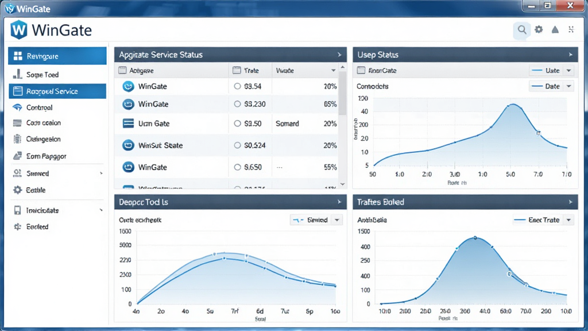Open Eom Papggor in the sidebar
This screenshot has width=588, height=331.
[x=57, y=156]
